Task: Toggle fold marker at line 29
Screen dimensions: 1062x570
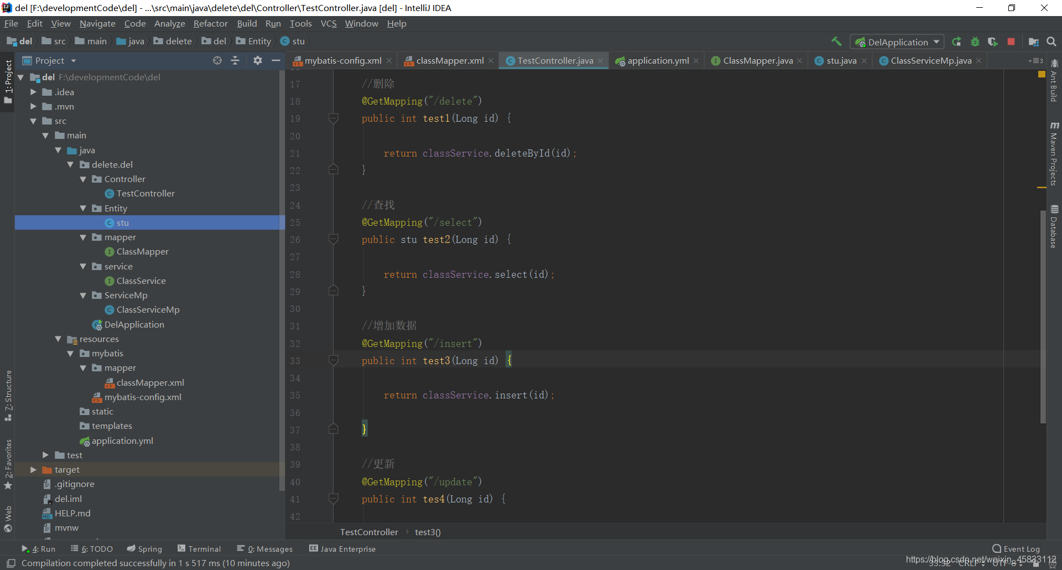Action: coord(334,291)
